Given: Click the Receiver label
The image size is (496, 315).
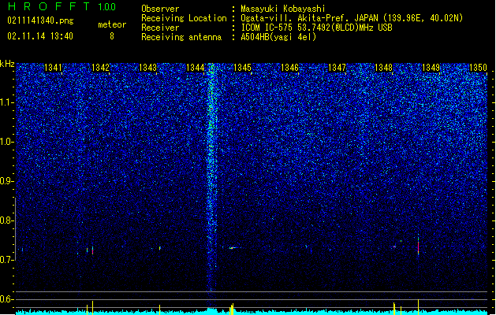Looking at the screenshot, I should (160, 28).
